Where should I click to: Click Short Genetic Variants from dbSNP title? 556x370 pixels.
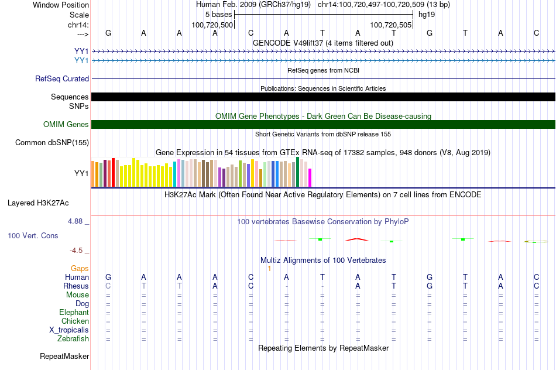323,134
